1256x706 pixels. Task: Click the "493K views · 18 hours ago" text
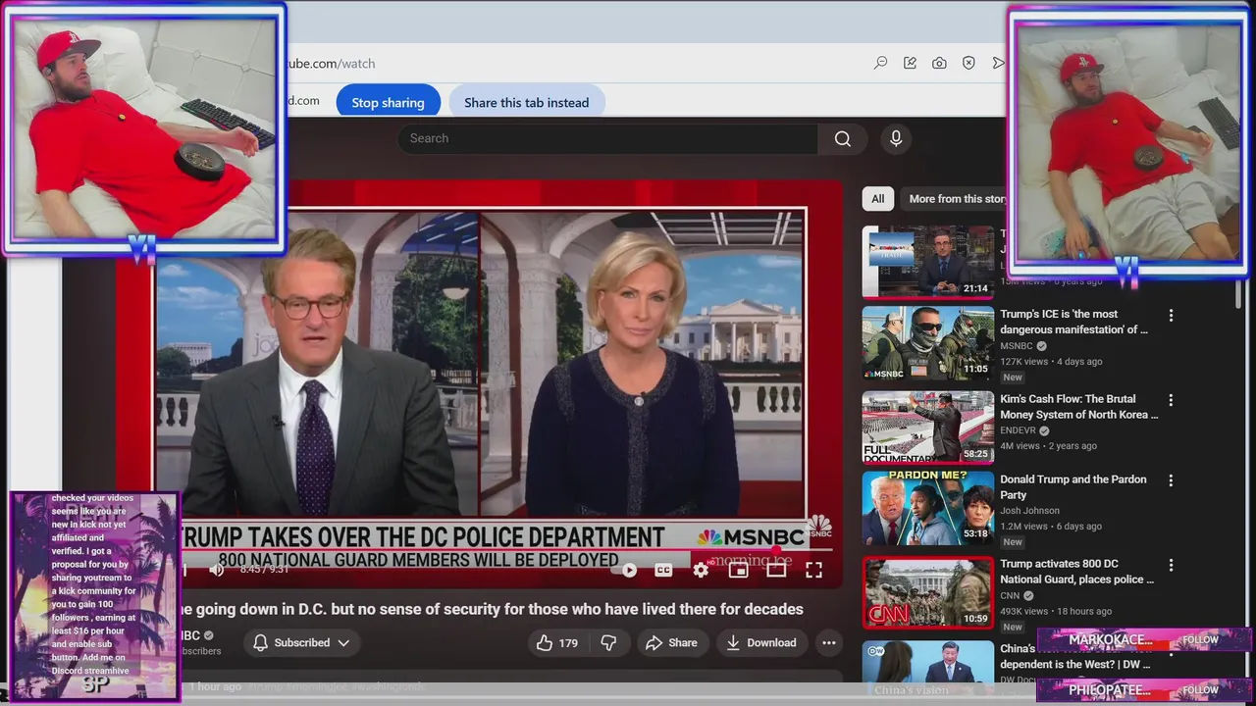point(1055,611)
